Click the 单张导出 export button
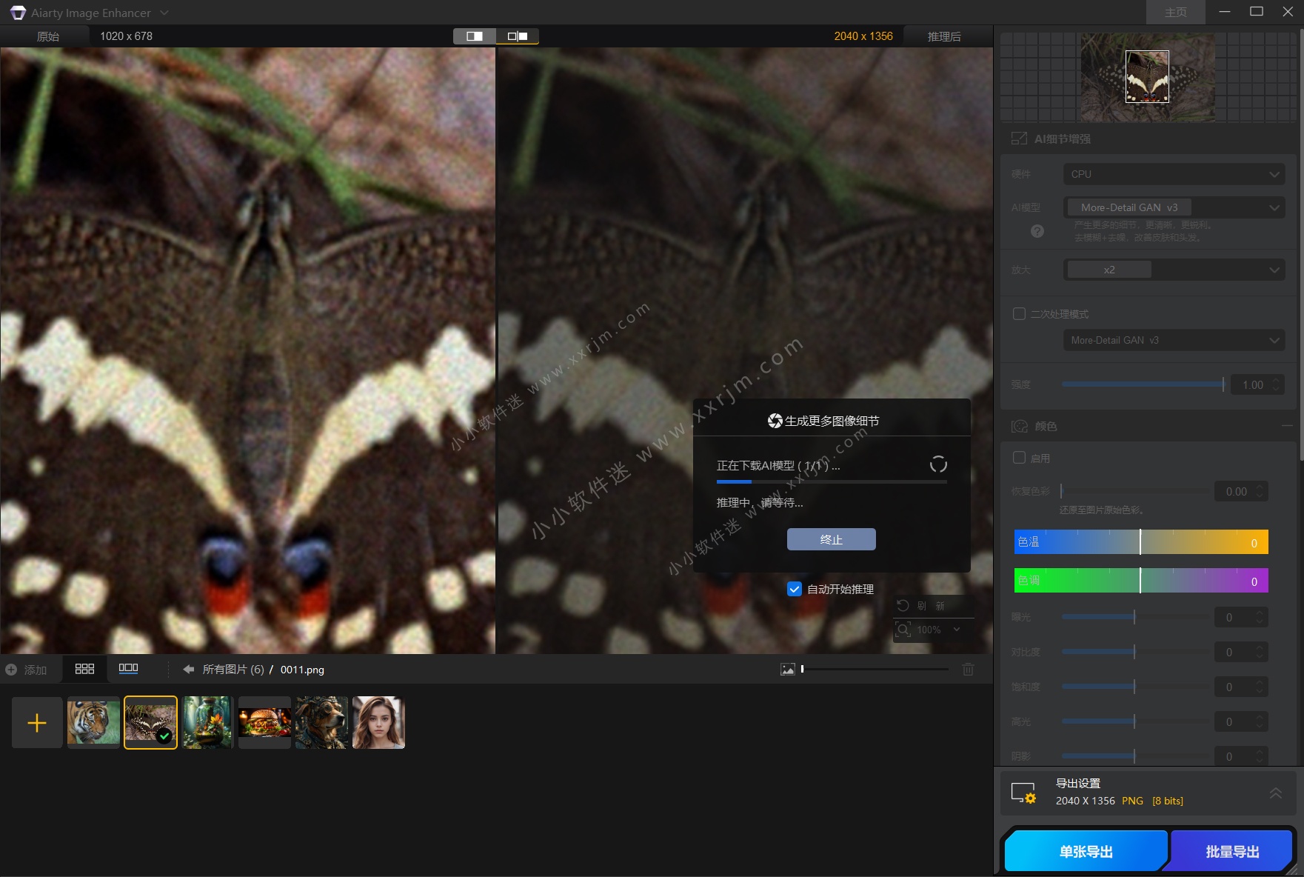Image resolution: width=1304 pixels, height=877 pixels. coord(1086,852)
